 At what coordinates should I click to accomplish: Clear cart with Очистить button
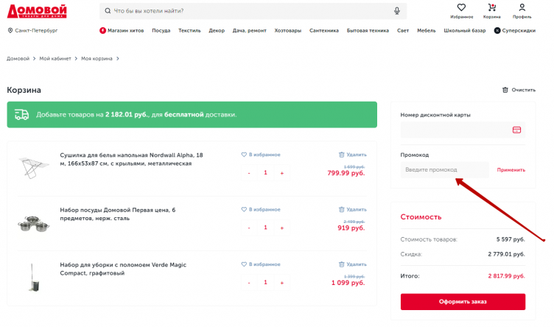(x=519, y=90)
